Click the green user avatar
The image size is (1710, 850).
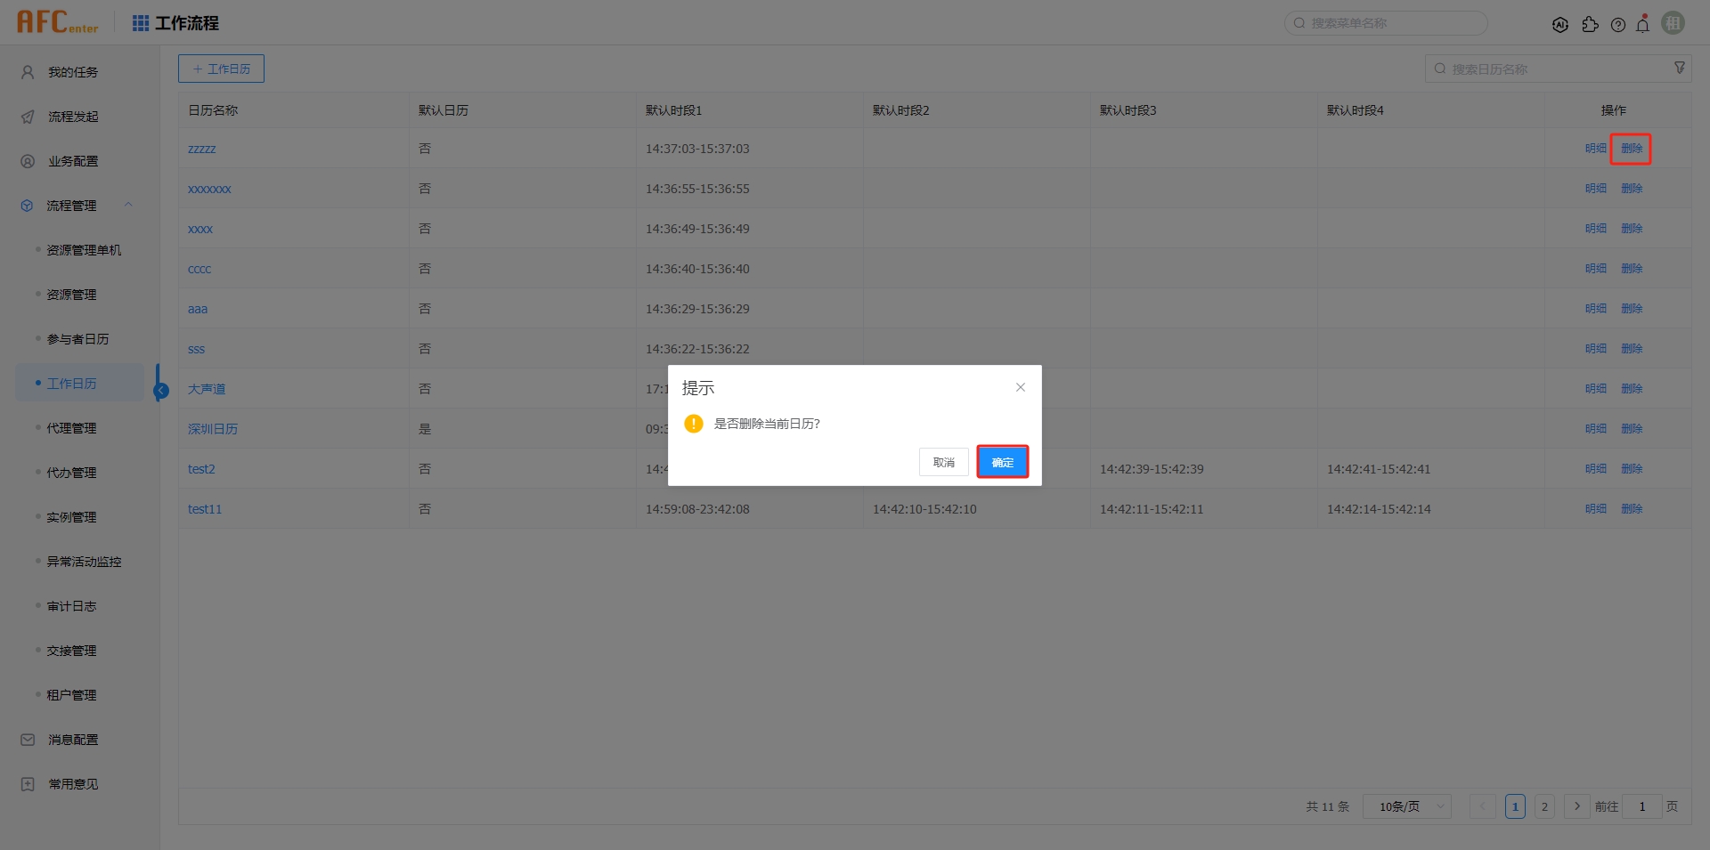click(x=1673, y=23)
